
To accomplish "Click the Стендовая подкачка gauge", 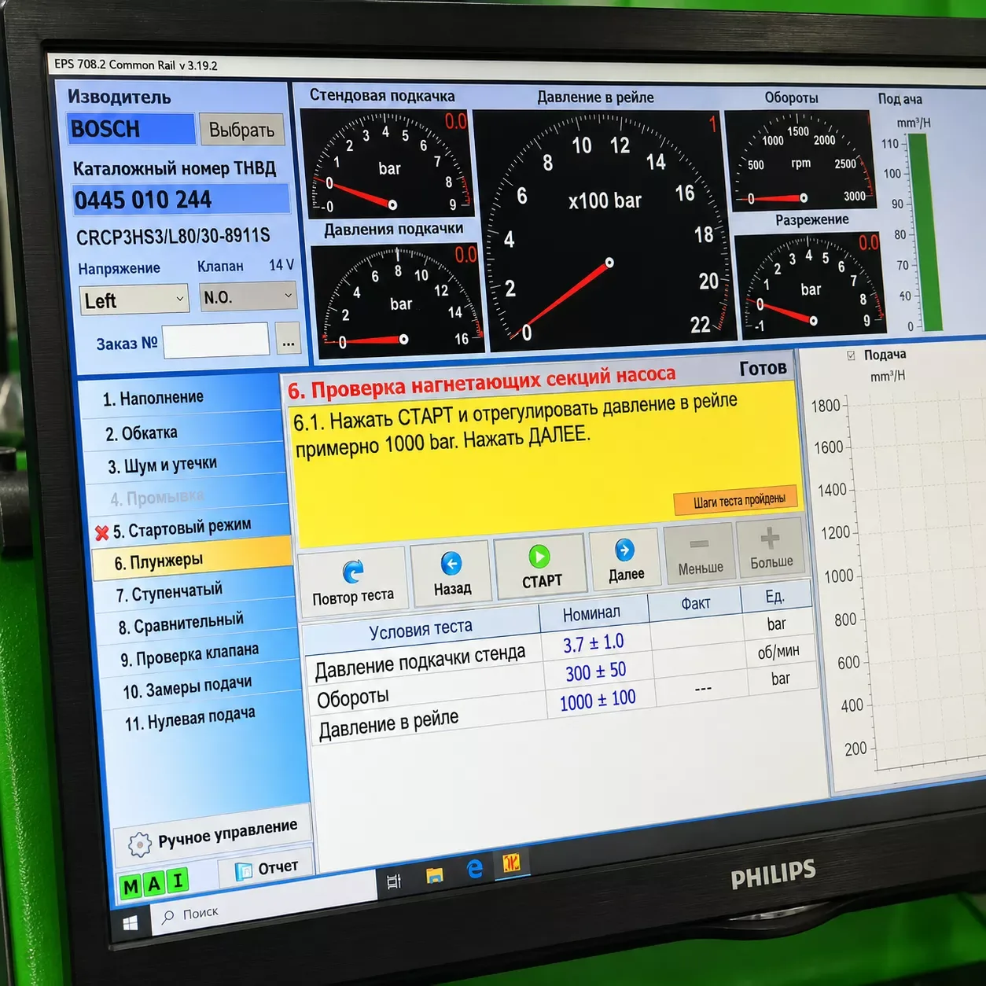I will click(387, 162).
